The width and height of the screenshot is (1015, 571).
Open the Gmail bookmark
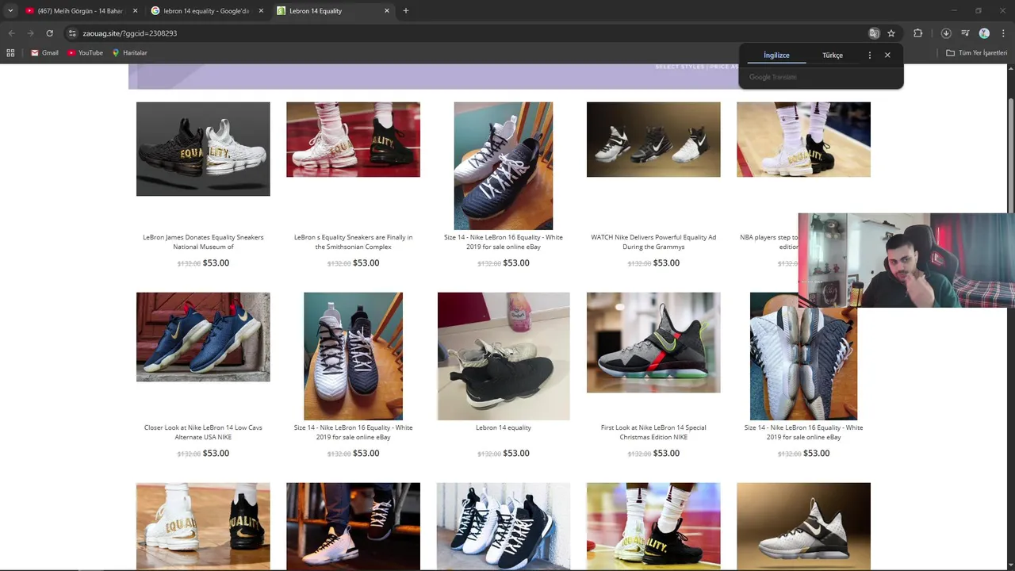click(x=44, y=52)
